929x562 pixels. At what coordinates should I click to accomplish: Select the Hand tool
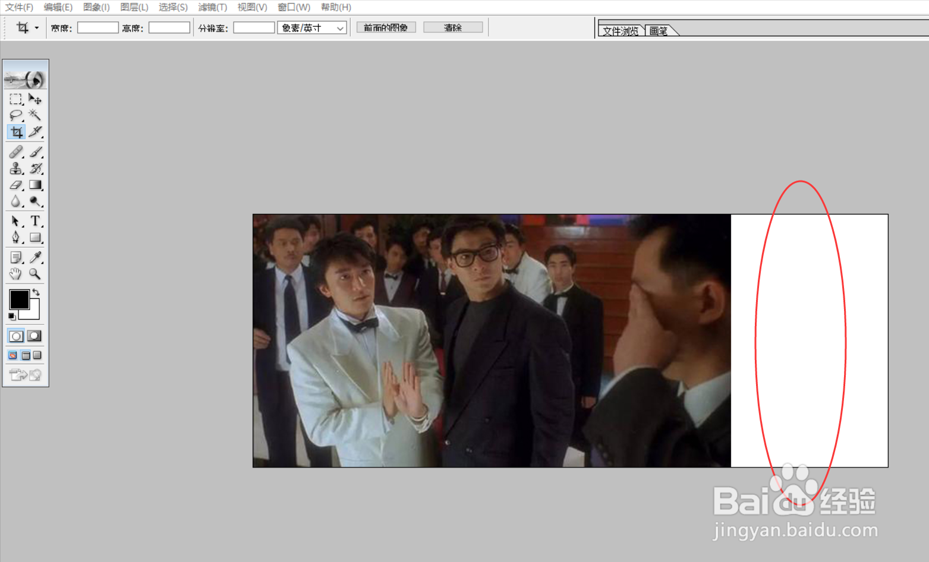pos(16,274)
